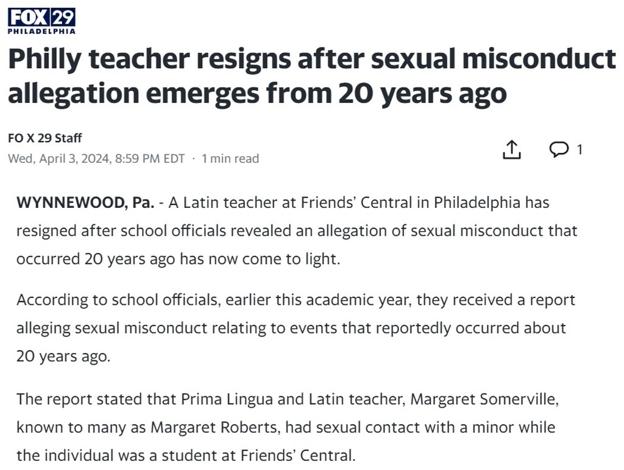Click the '1 min read' label
Screen dimensions: 624x470
pos(230,158)
